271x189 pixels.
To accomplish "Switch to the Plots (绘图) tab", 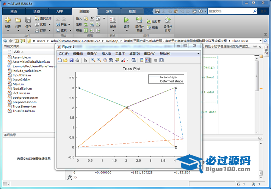I will (37, 12).
